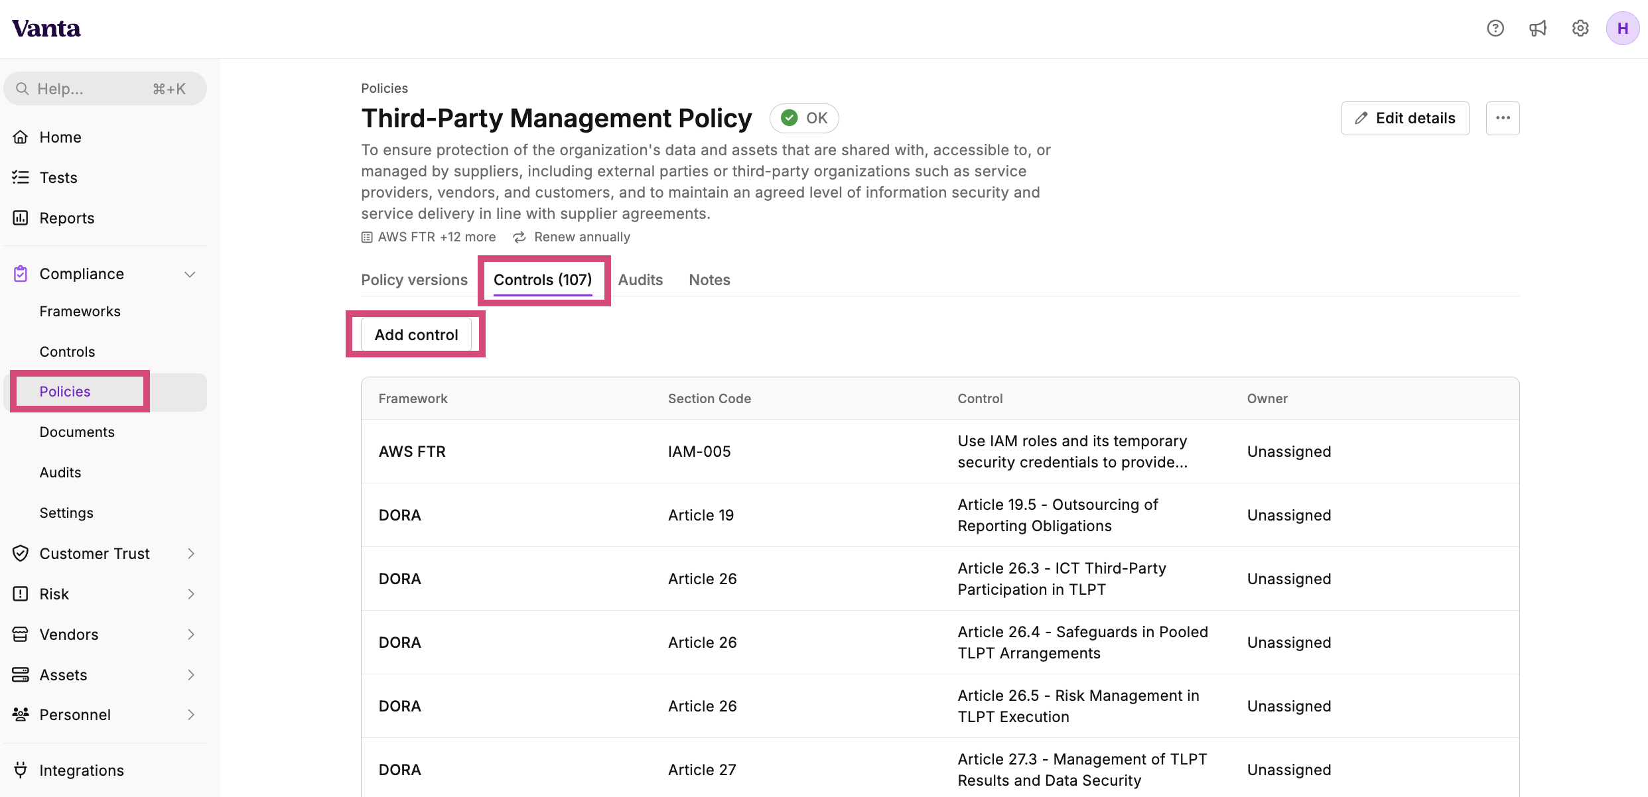Click the OK status badge
Image resolution: width=1648 pixels, height=797 pixels.
(804, 118)
